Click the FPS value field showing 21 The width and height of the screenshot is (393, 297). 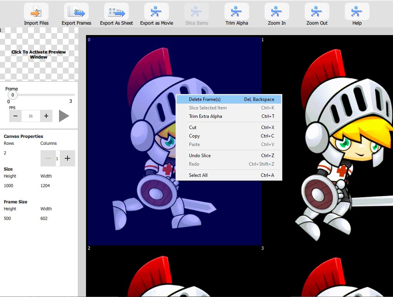tap(31, 116)
